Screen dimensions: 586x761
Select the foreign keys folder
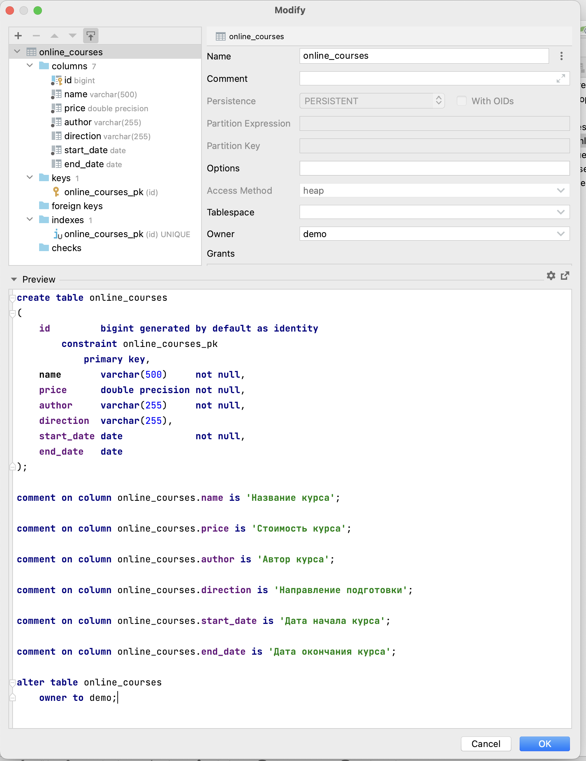click(77, 206)
